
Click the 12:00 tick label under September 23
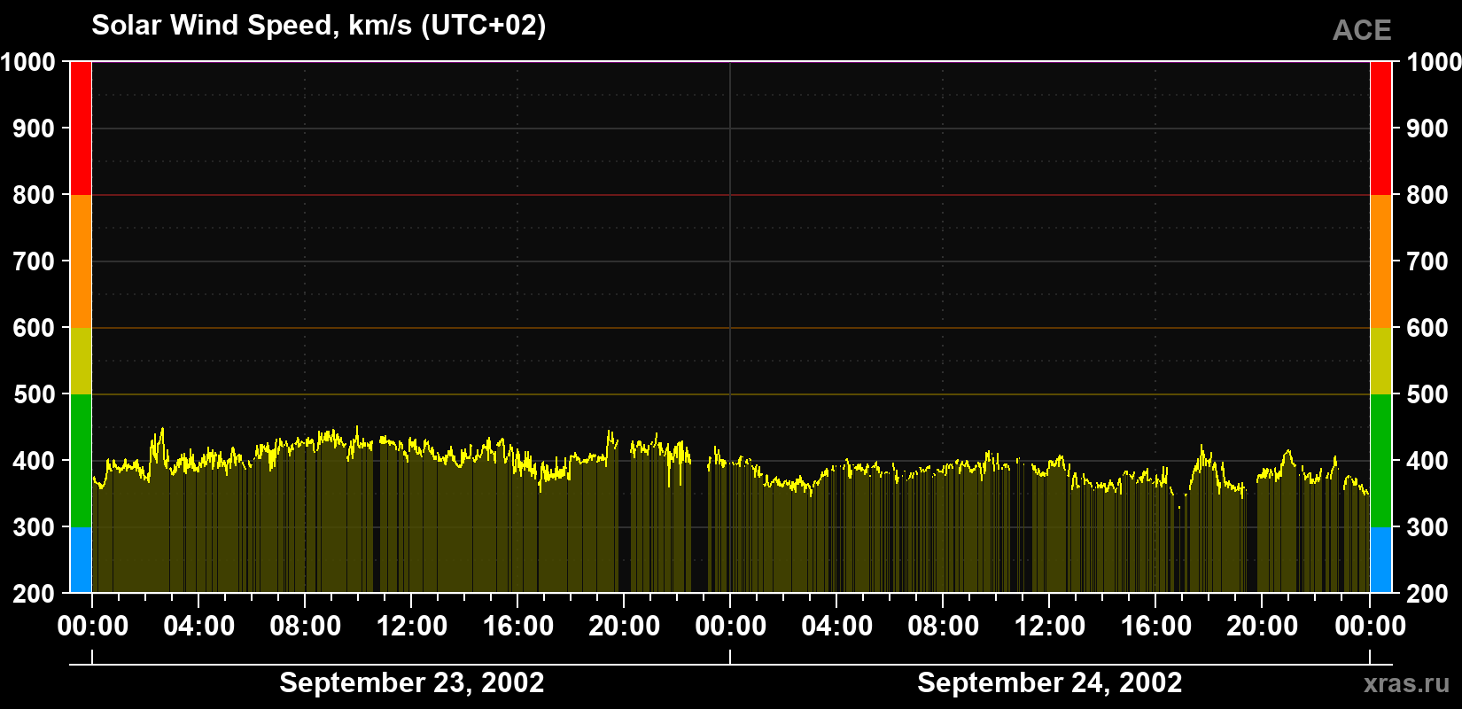[411, 626]
